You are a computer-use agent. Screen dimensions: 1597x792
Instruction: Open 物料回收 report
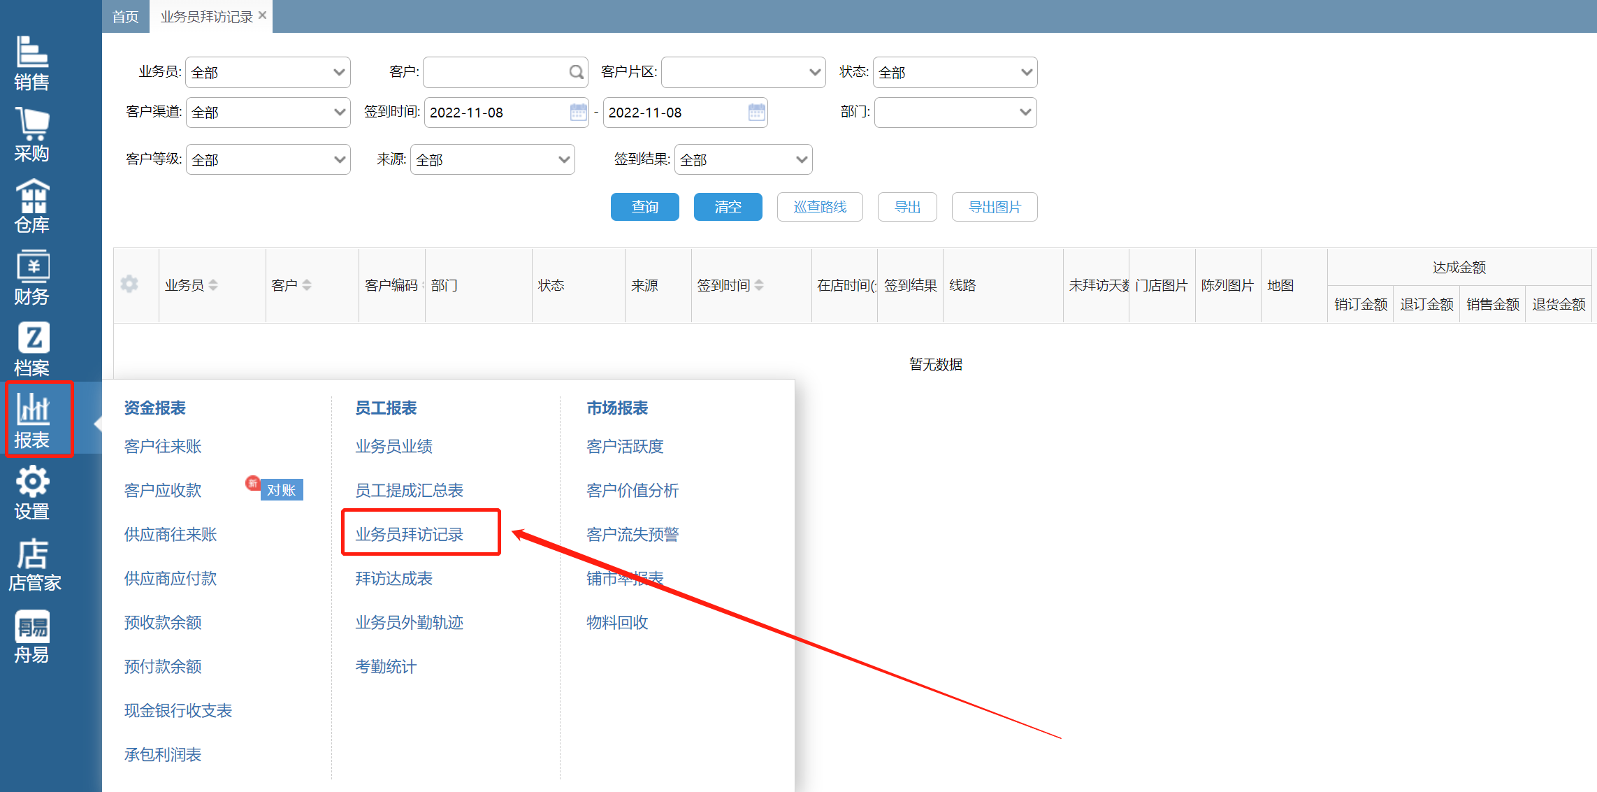(x=617, y=622)
